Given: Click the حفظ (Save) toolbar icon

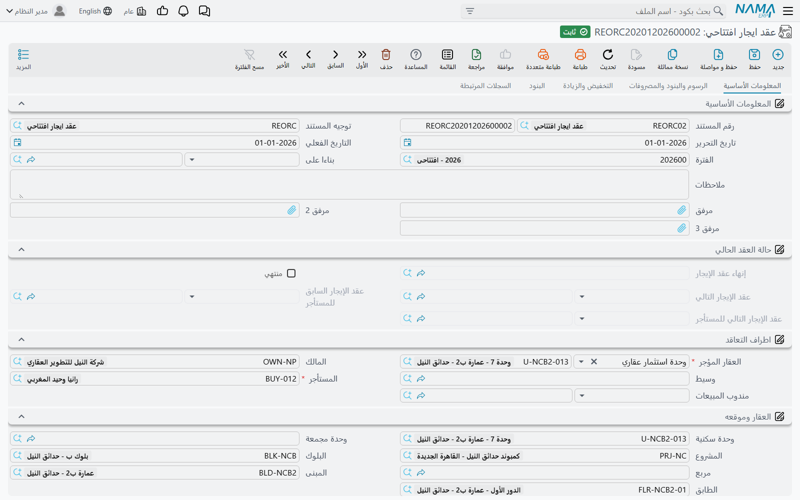Looking at the screenshot, I should tap(754, 54).
